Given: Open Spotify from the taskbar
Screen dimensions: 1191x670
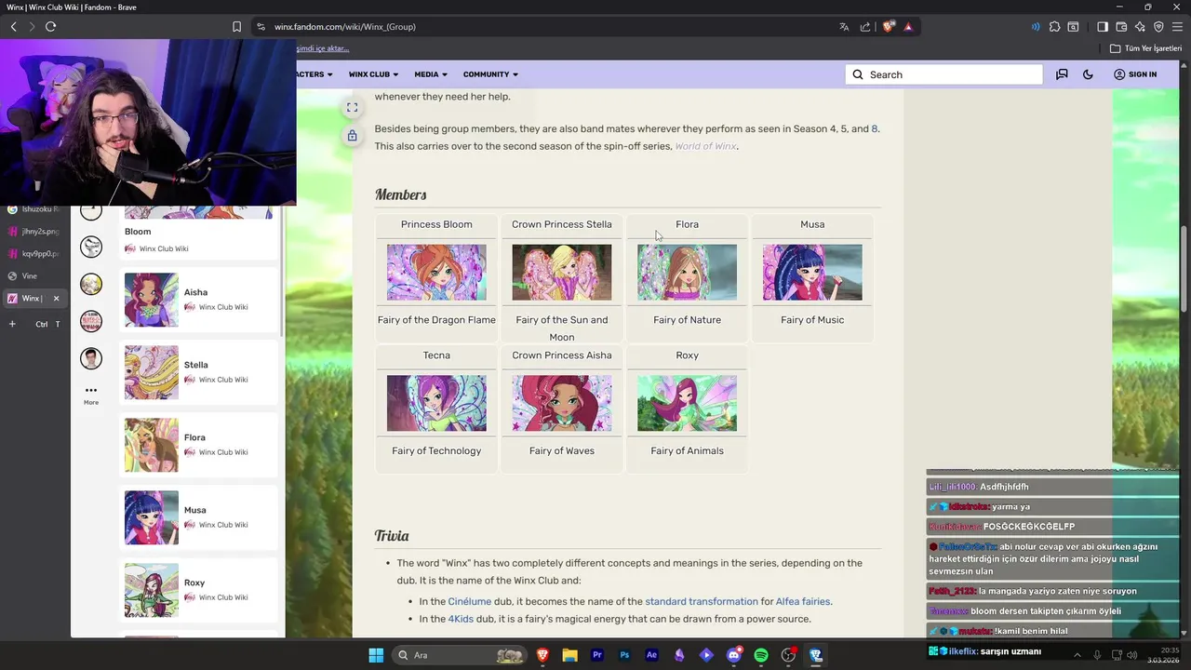Looking at the screenshot, I should coord(761,655).
